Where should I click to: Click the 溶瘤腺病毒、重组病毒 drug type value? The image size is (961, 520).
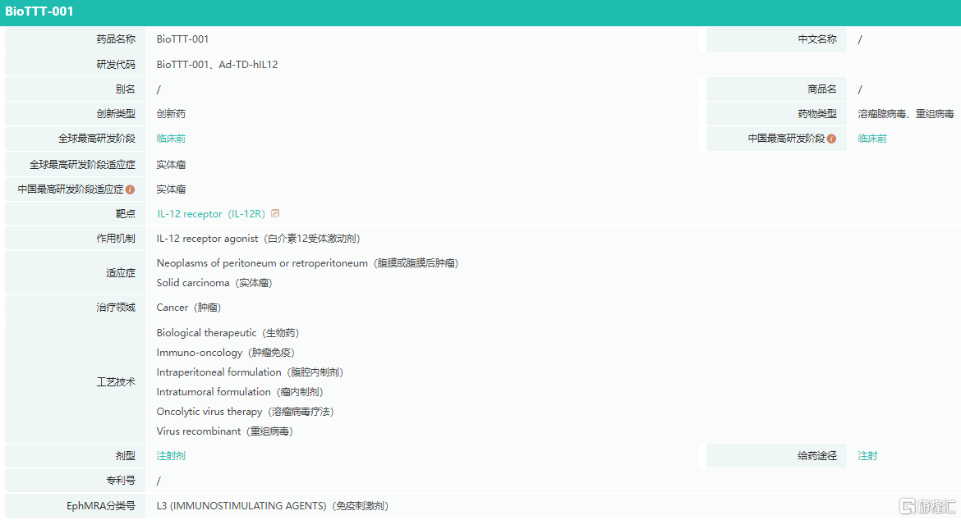906,114
